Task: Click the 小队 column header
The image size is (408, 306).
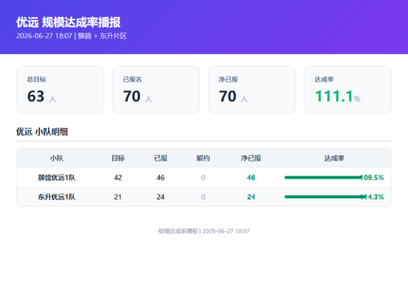Action: click(56, 158)
